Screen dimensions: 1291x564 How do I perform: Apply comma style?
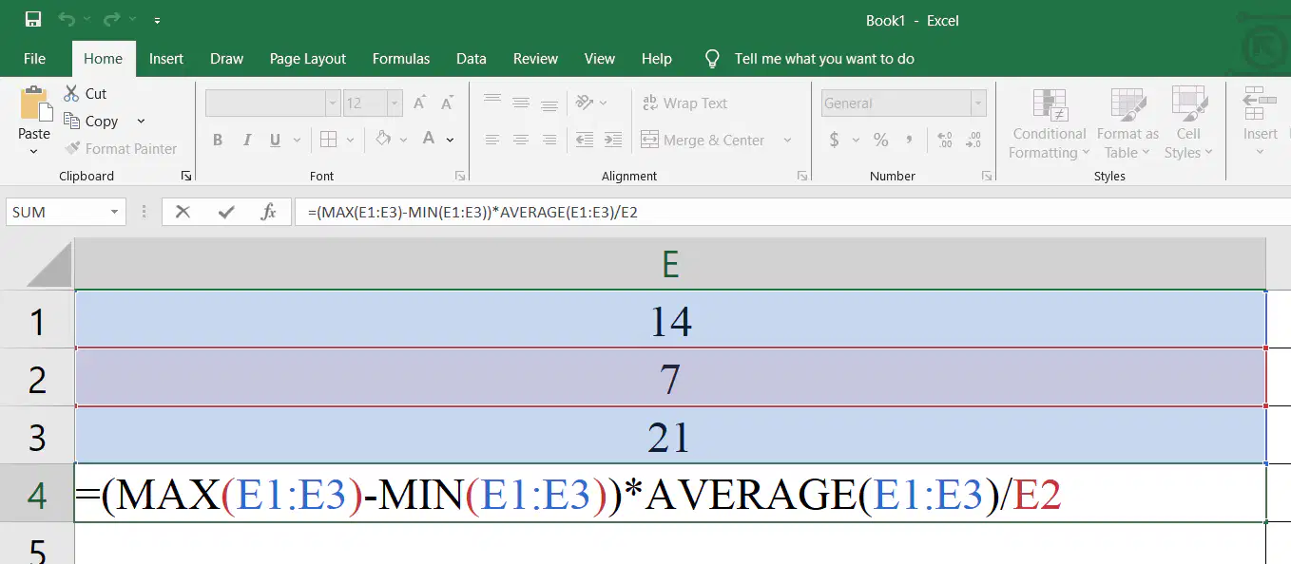coord(910,140)
